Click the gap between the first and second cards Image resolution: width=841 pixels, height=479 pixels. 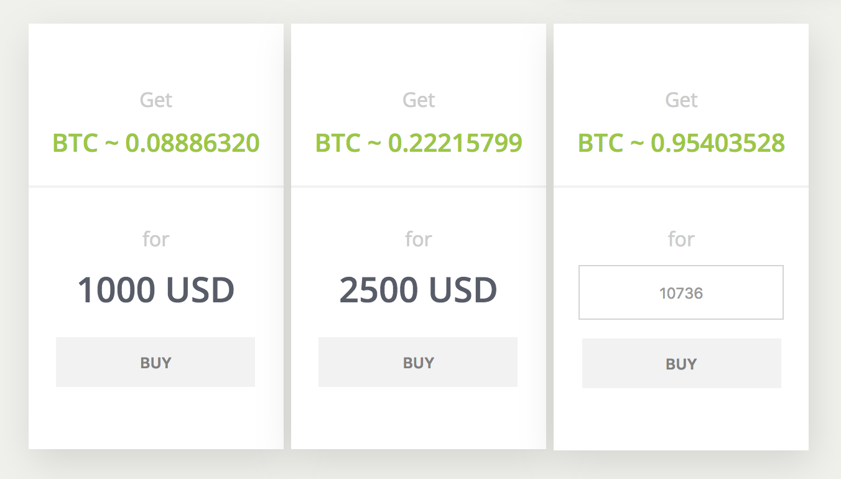(x=287, y=236)
